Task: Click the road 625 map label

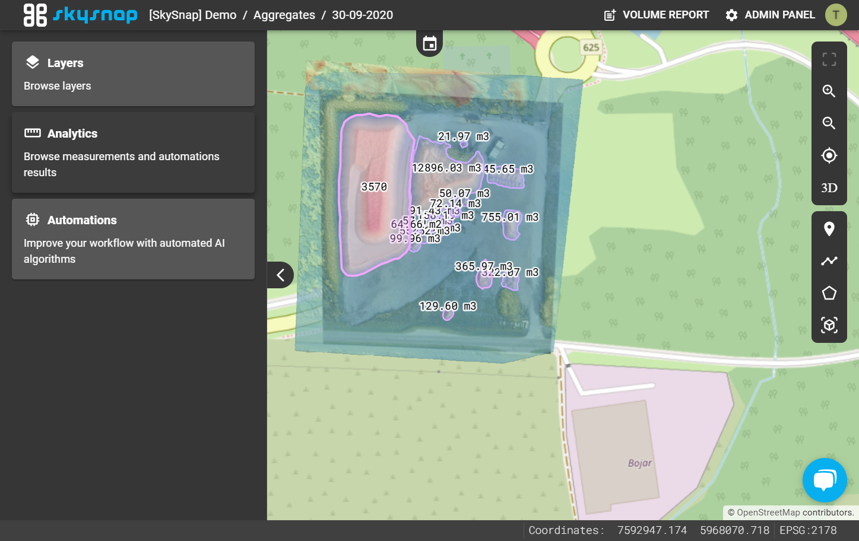Action: [591, 47]
